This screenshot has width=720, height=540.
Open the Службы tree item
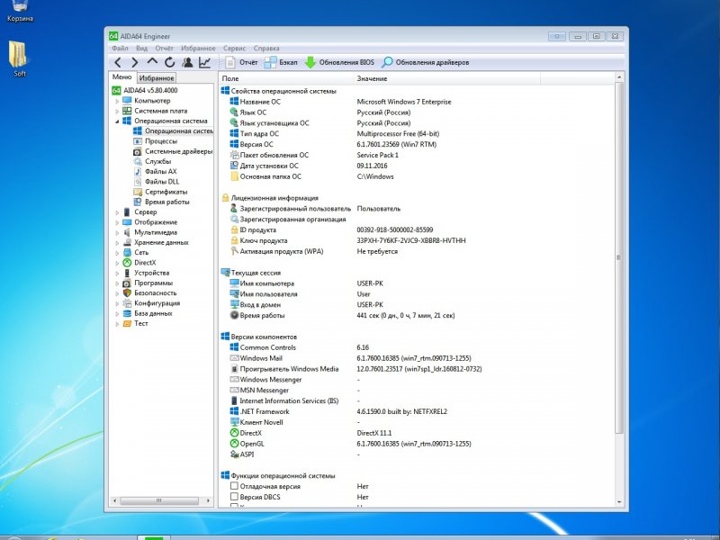pos(152,161)
